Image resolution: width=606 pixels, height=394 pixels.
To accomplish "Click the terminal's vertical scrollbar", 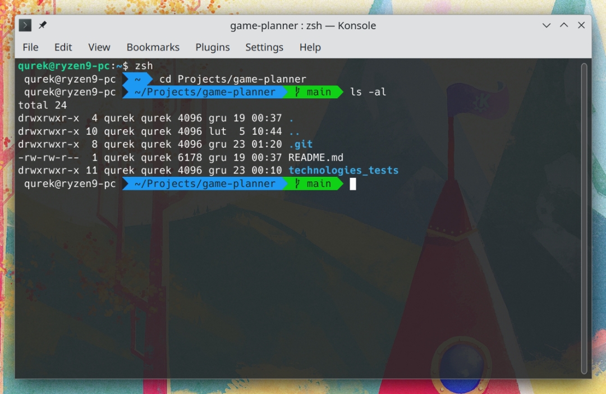I will (584, 218).
